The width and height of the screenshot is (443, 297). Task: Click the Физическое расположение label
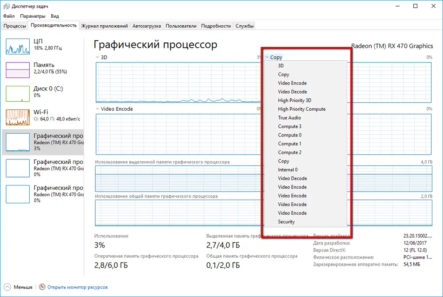(344, 257)
